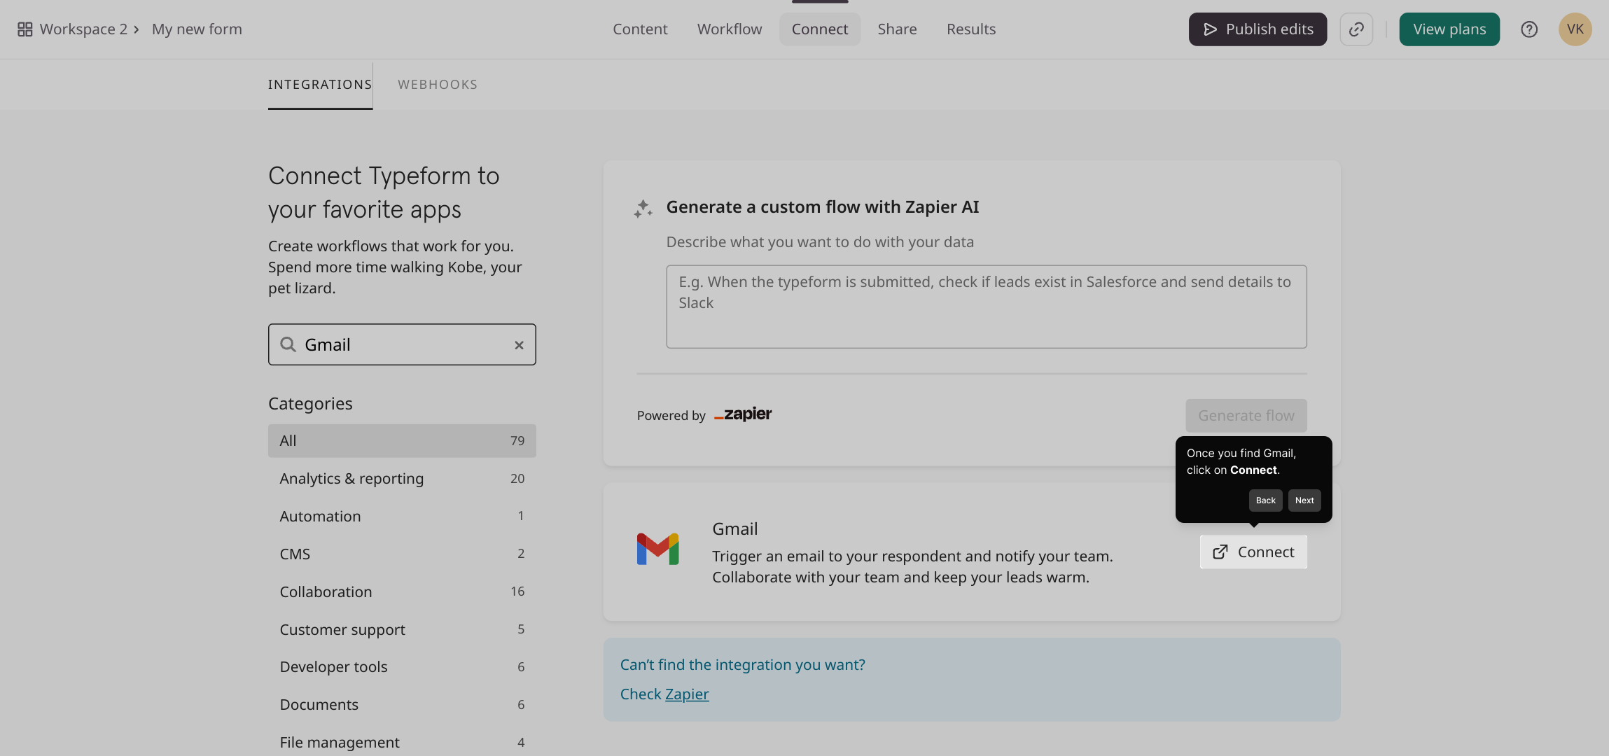1609x756 pixels.
Task: Clear the Gmail search with X icon
Action: click(519, 345)
